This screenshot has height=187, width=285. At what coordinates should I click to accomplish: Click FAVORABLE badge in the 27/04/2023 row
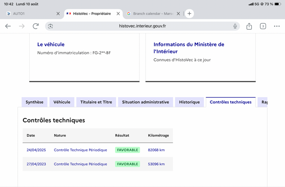pos(128,164)
